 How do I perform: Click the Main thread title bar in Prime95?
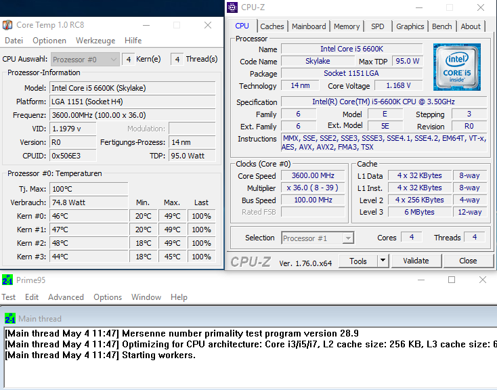(248, 318)
